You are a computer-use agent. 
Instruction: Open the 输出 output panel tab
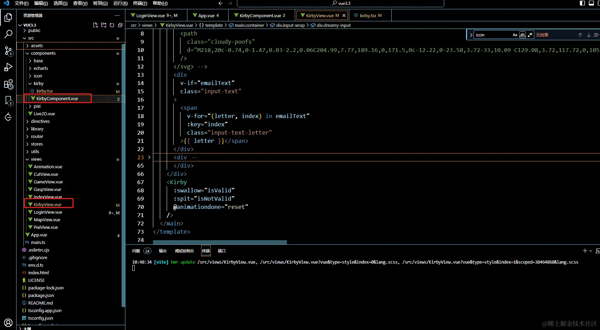(x=163, y=251)
